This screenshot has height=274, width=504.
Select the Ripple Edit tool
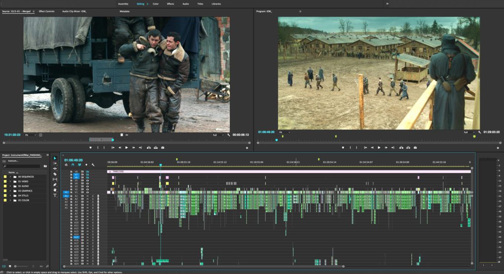(x=55, y=168)
